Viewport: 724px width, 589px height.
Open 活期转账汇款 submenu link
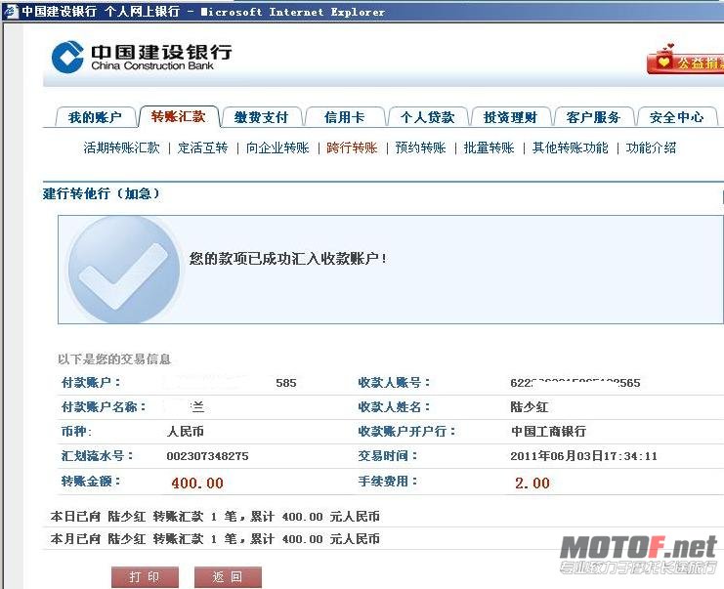tap(122, 147)
